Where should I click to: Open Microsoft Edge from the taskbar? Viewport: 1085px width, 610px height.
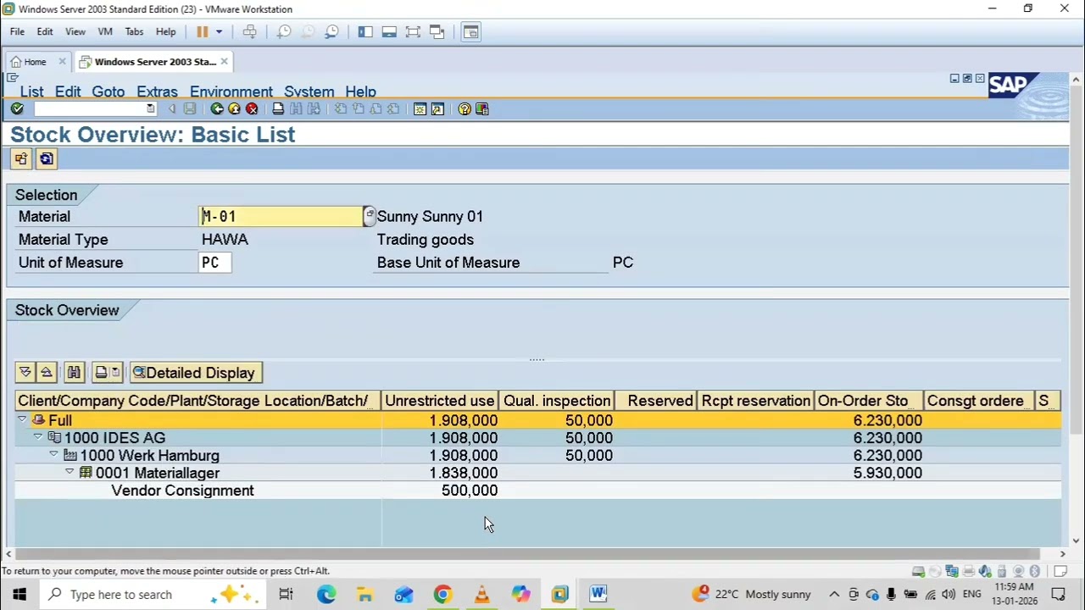[x=326, y=594]
